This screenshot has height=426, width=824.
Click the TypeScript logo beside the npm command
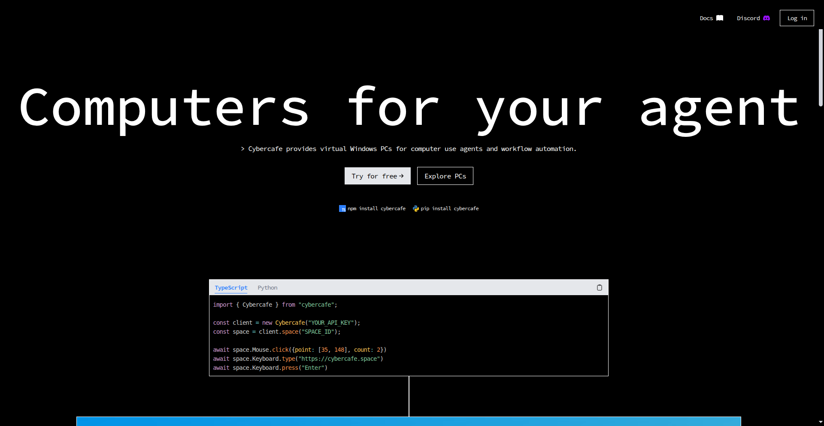pyautogui.click(x=342, y=208)
